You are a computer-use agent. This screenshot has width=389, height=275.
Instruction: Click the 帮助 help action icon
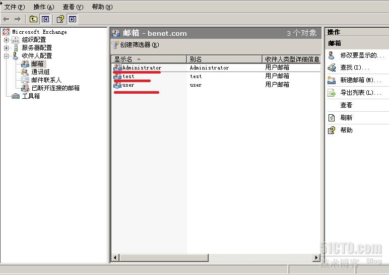point(332,130)
